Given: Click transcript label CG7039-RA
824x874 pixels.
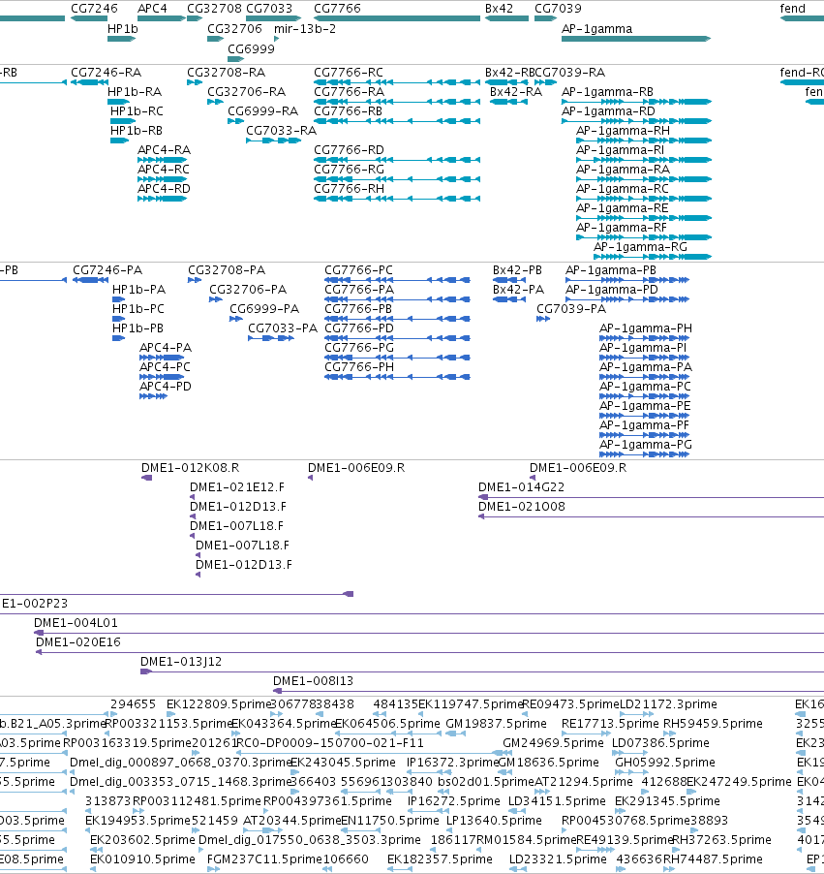Looking at the screenshot, I should tap(569, 73).
